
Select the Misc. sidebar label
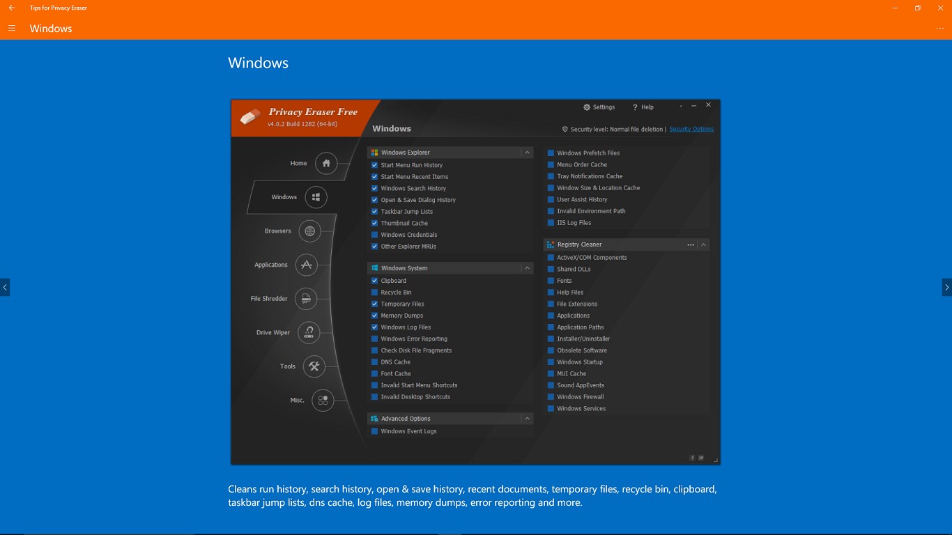pos(298,401)
